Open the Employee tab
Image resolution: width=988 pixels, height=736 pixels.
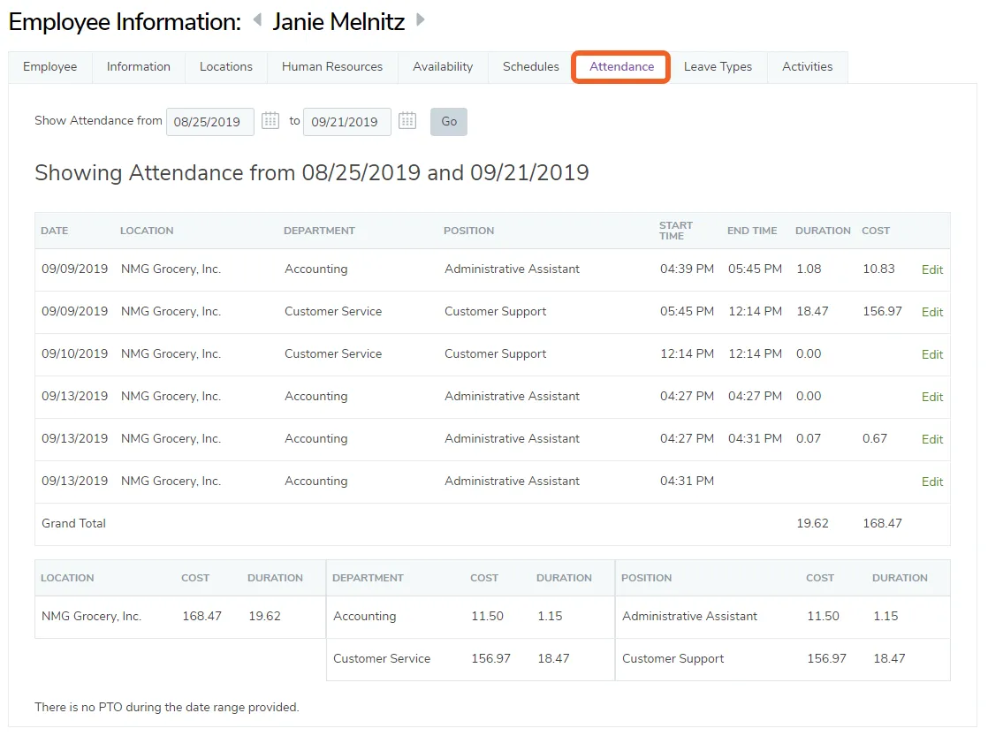pyautogui.click(x=49, y=67)
